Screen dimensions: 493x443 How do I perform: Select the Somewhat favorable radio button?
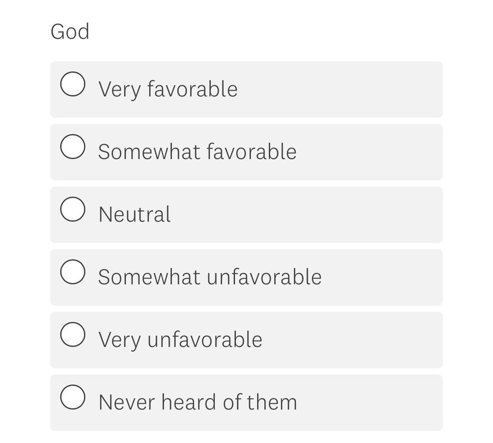pos(72,146)
